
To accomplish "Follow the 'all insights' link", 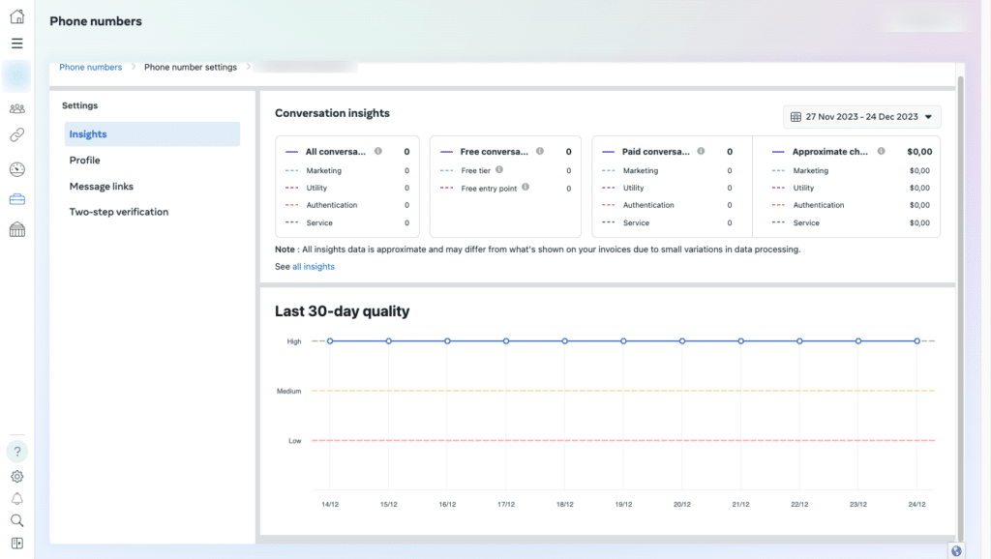I will pos(314,267).
